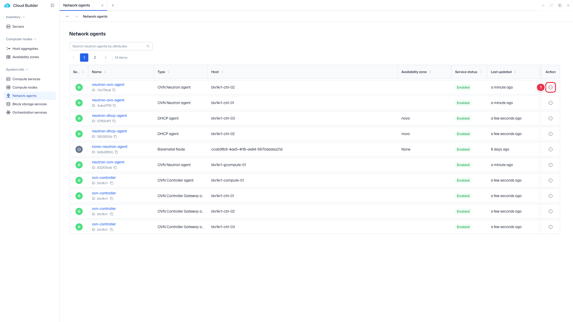Collapse the Inventory section
The width and height of the screenshot is (573, 322).
pos(16,17)
